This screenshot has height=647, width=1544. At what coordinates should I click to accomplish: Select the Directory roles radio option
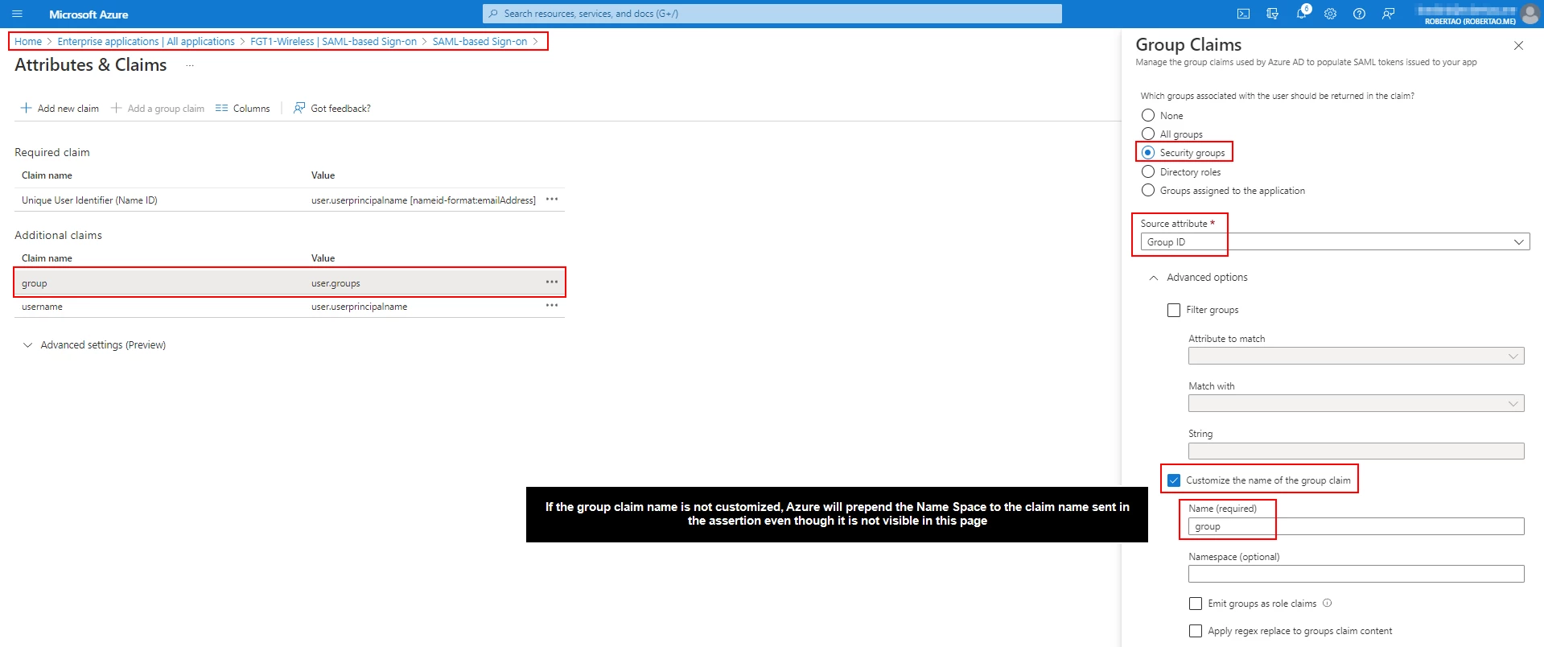pyautogui.click(x=1148, y=171)
